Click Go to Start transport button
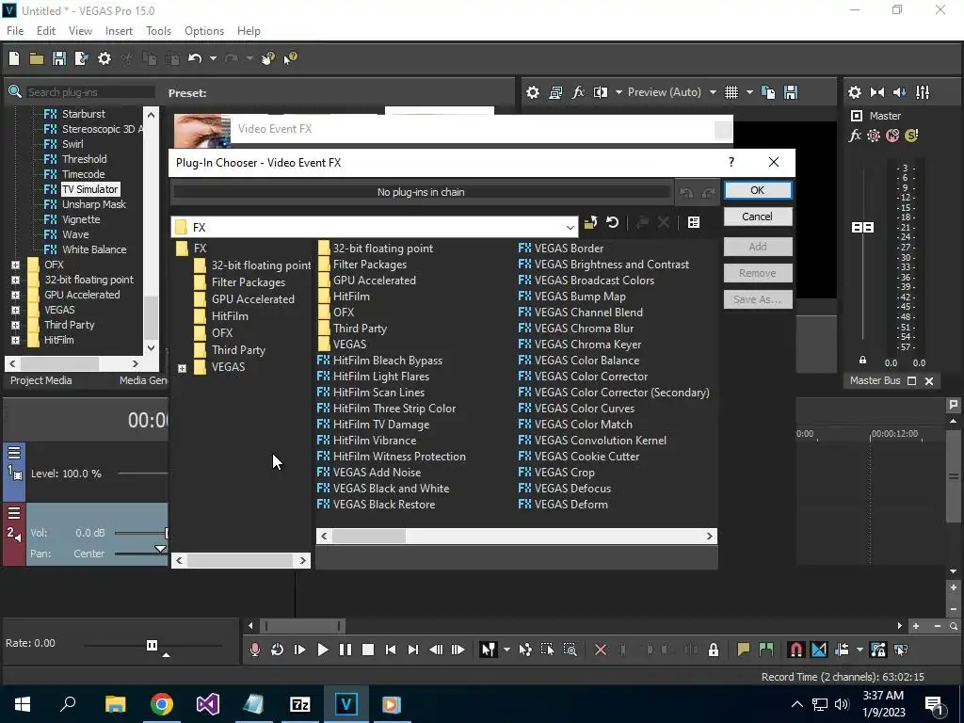 click(x=391, y=650)
